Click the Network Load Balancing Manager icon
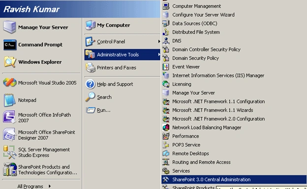This screenshot has height=189, width=307. tap(166, 127)
